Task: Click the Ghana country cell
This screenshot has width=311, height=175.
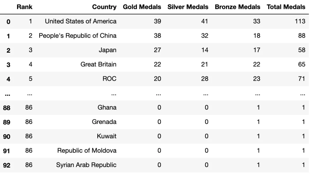Action: pyautogui.click(x=107, y=107)
